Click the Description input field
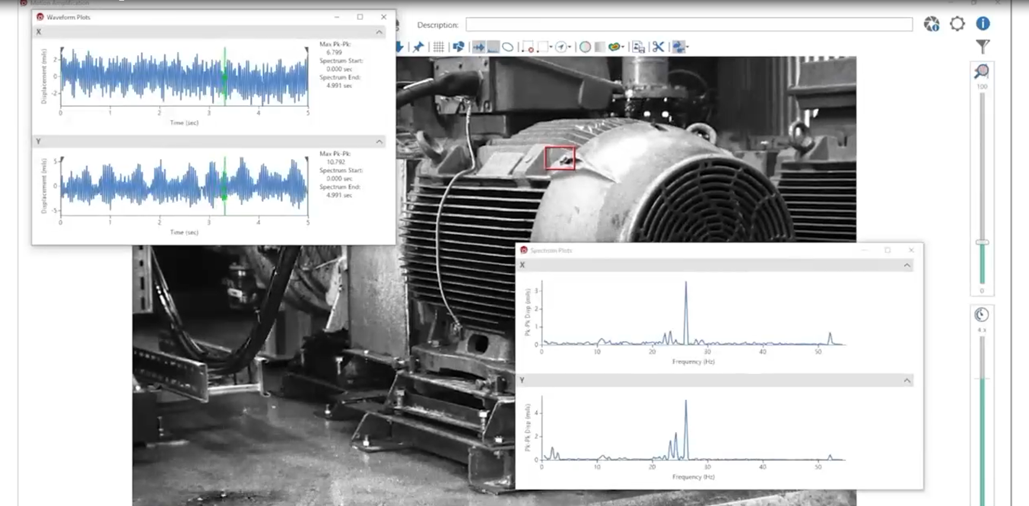Screen dimensions: 1029x506 688,25
